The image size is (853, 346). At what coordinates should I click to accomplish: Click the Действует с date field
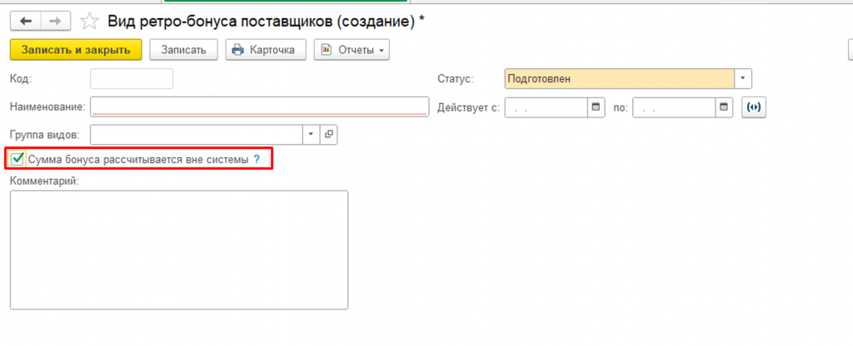pyautogui.click(x=546, y=107)
